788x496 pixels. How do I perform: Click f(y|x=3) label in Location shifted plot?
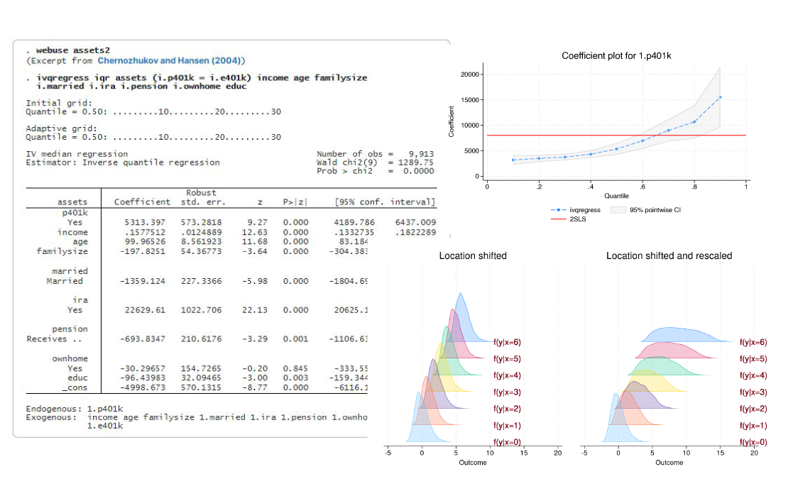[x=507, y=392]
